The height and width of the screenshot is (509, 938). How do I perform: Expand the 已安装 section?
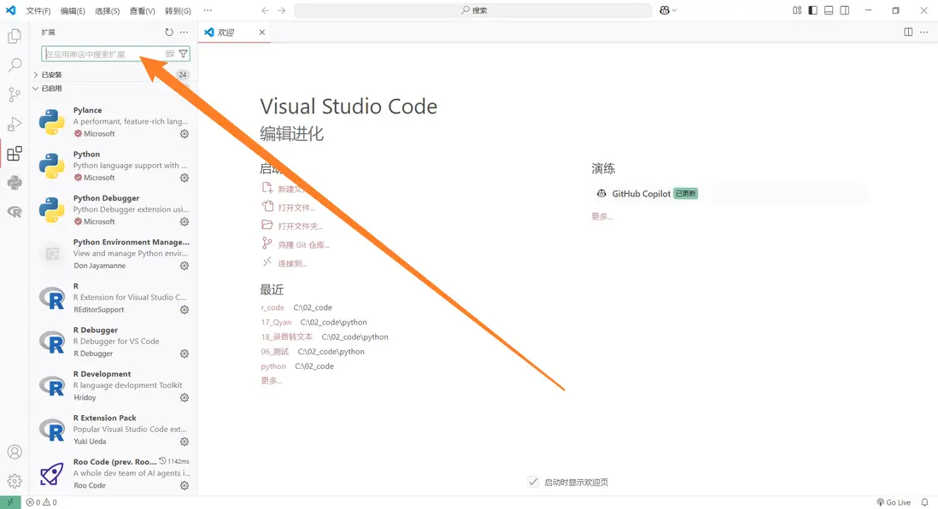(x=114, y=75)
